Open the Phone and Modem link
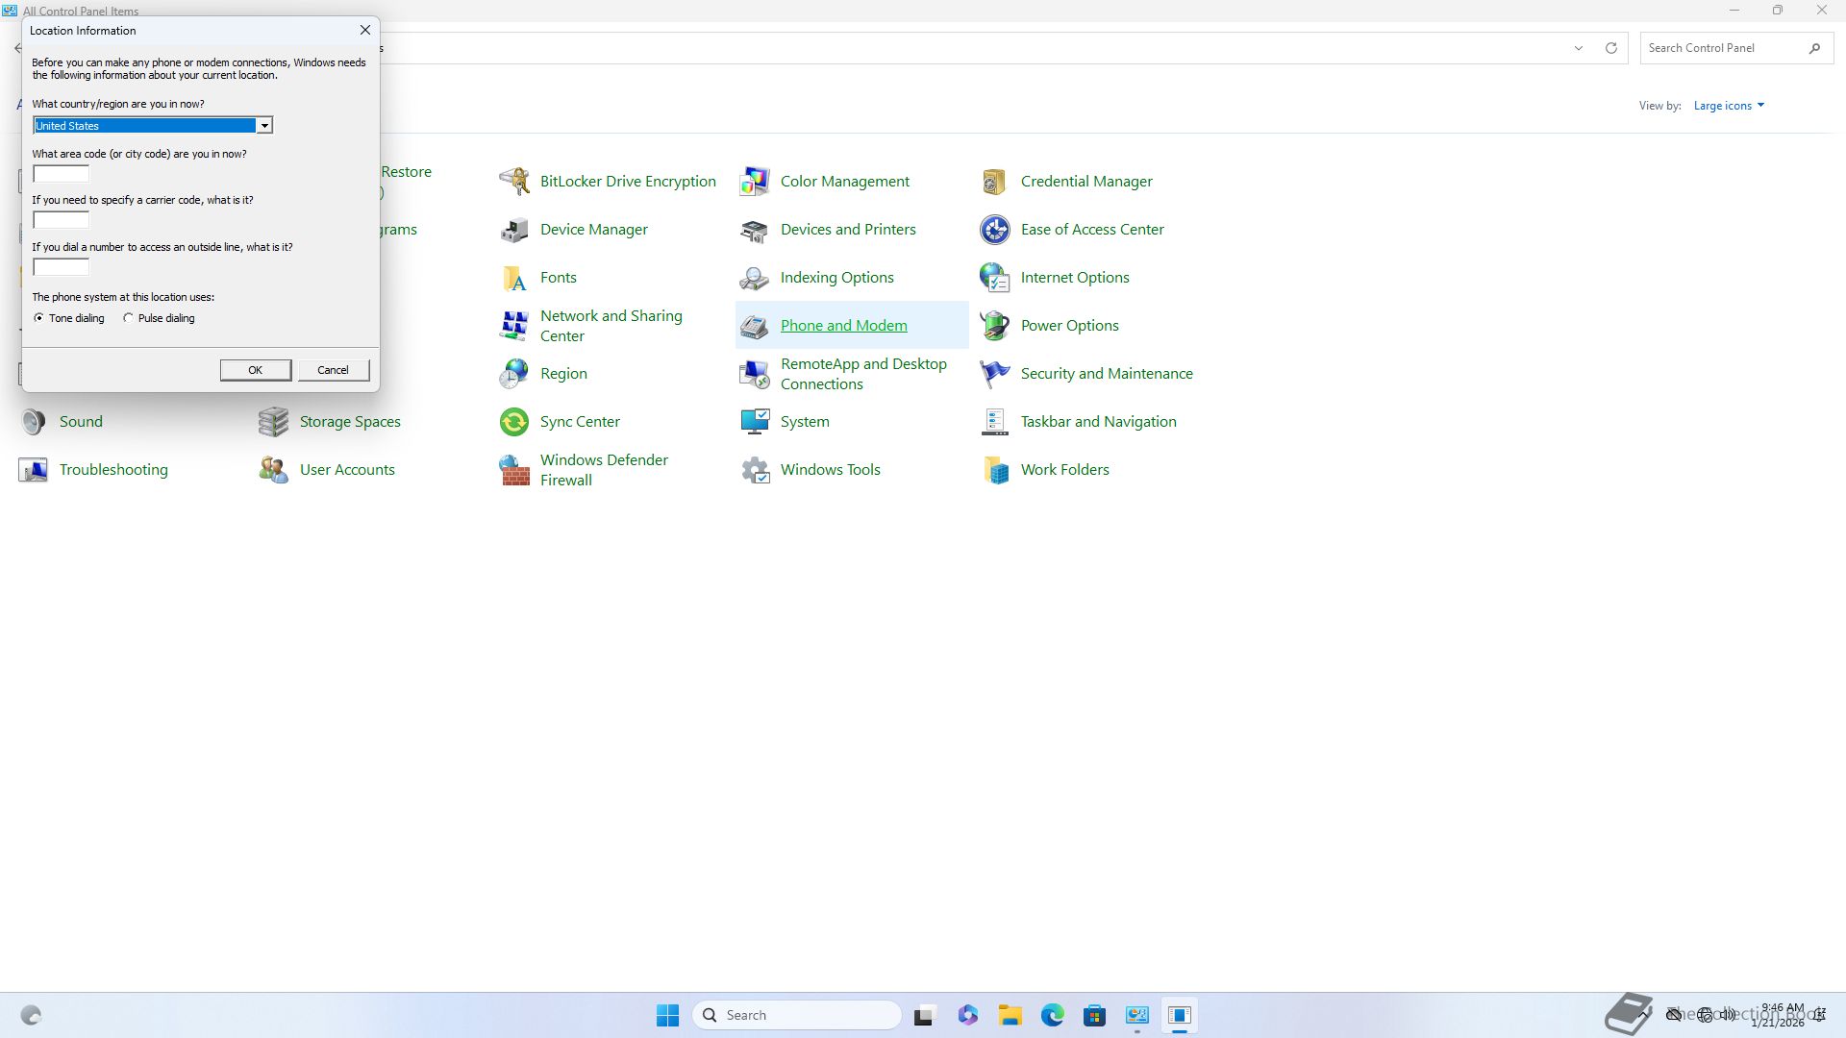This screenshot has height=1038, width=1846. pyautogui.click(x=843, y=326)
